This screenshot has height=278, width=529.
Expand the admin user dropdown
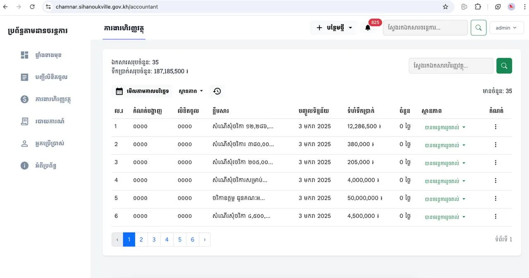pyautogui.click(x=506, y=28)
